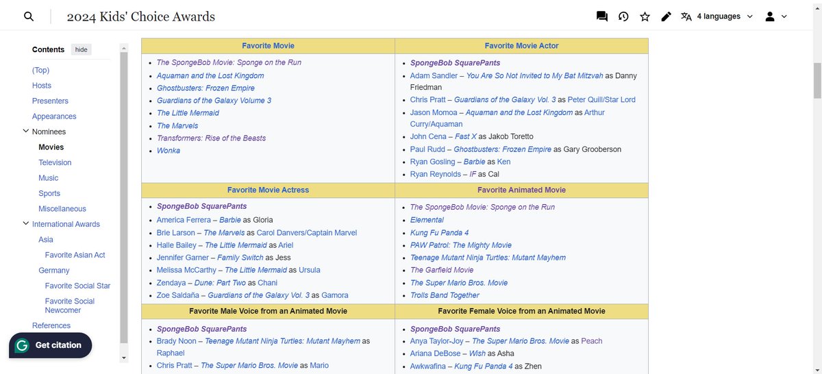
Task: Open the search magnifier icon
Action: (x=28, y=16)
